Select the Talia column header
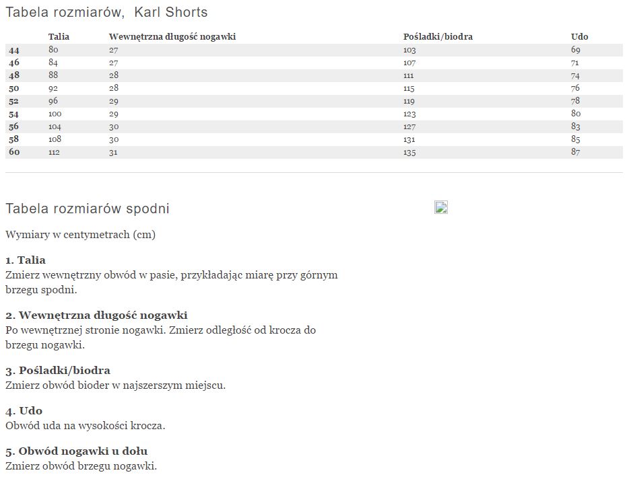Image resolution: width=629 pixels, height=483 pixels. 59,36
